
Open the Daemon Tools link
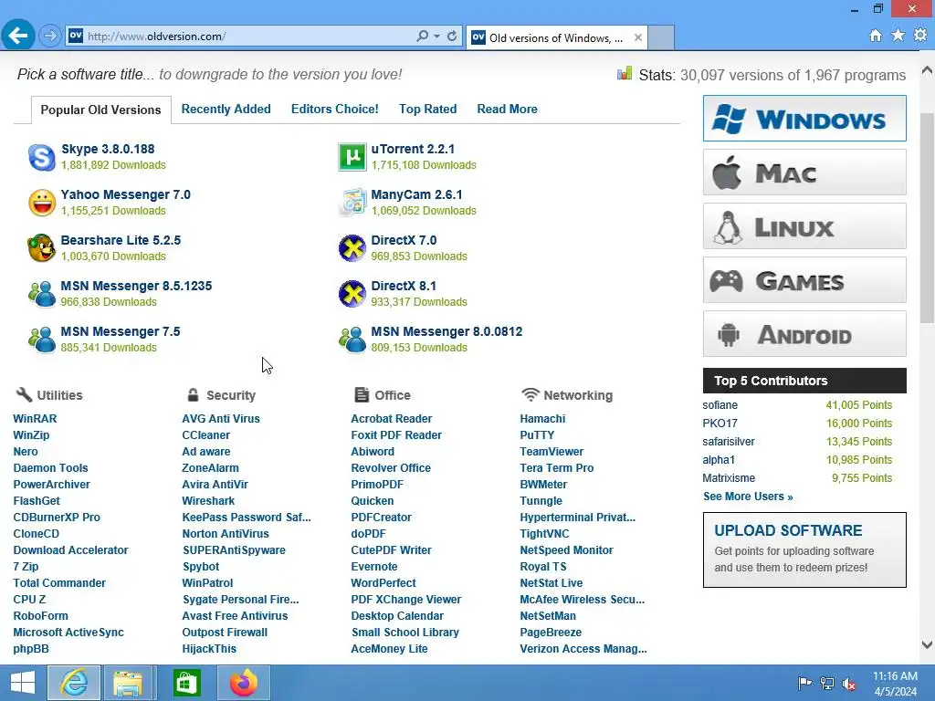click(x=51, y=468)
